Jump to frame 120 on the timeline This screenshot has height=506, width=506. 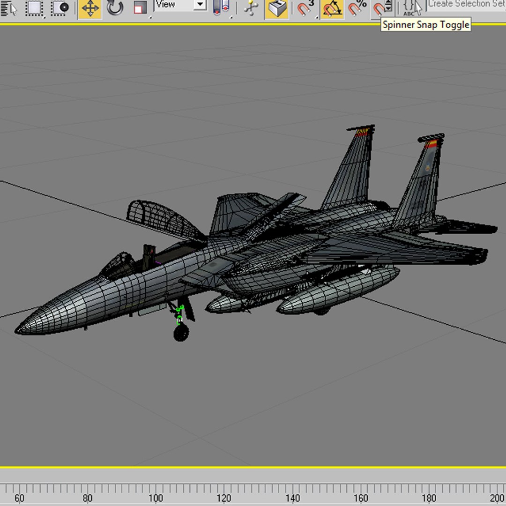[223, 498]
